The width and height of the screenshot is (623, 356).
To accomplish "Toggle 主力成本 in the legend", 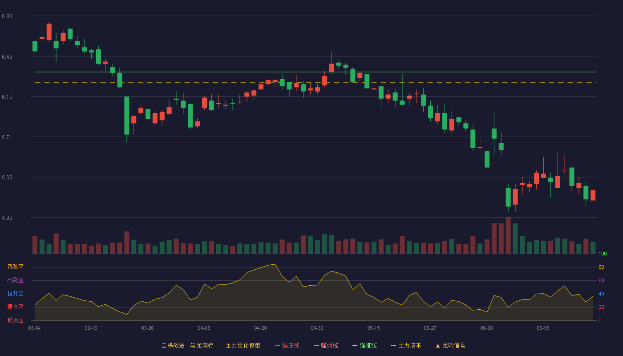I will [406, 345].
